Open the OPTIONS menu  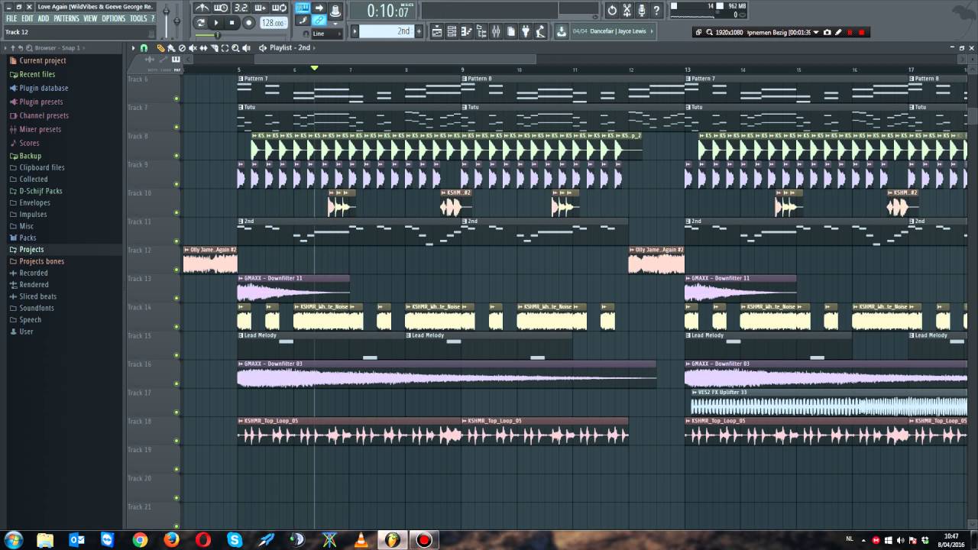(x=113, y=18)
